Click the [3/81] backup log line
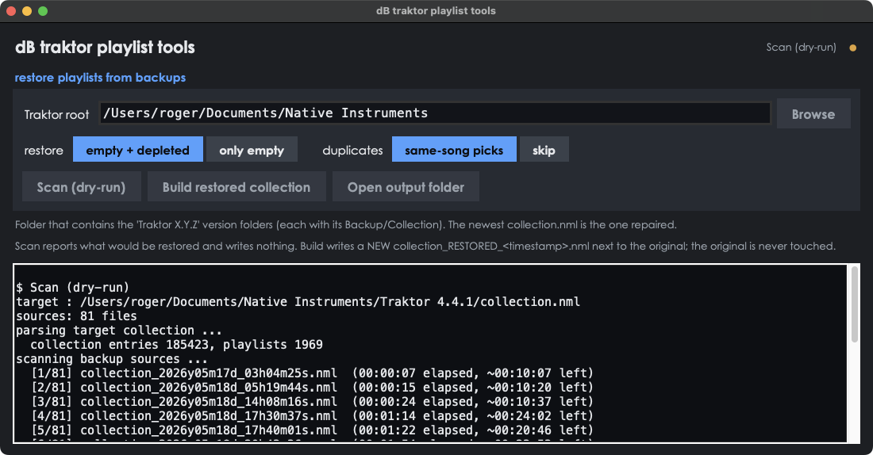The height and width of the screenshot is (455, 873). point(313,402)
